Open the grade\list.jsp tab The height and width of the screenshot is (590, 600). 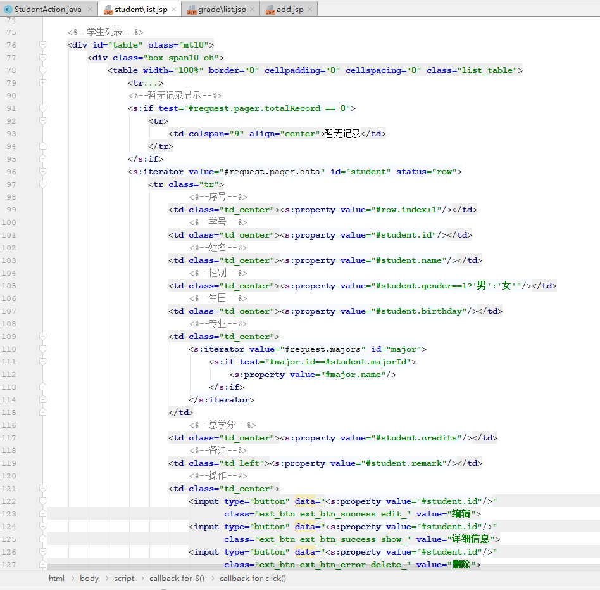pos(222,10)
